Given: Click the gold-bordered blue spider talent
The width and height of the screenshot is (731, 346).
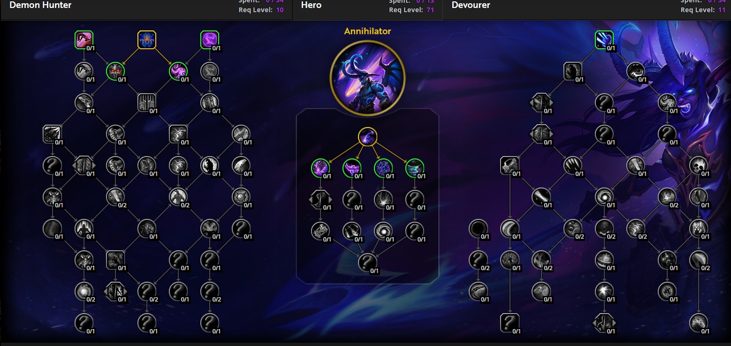Looking at the screenshot, I should click(147, 40).
